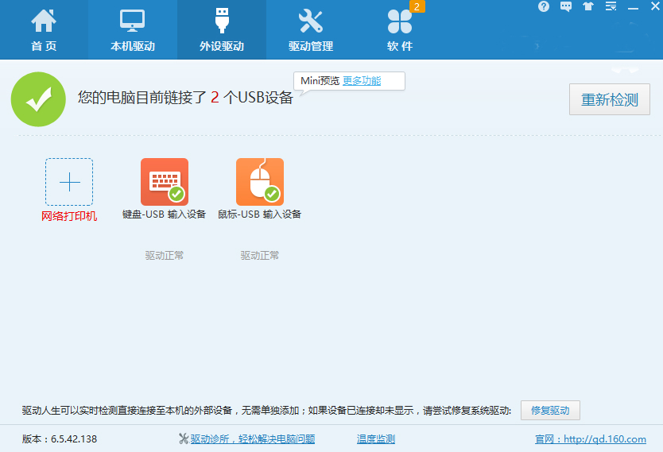663x452 pixels.
Task: Select the mouse USB device icon
Action: (260, 182)
